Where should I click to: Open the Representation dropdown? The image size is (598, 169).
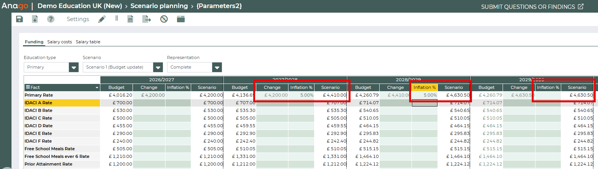tap(217, 67)
